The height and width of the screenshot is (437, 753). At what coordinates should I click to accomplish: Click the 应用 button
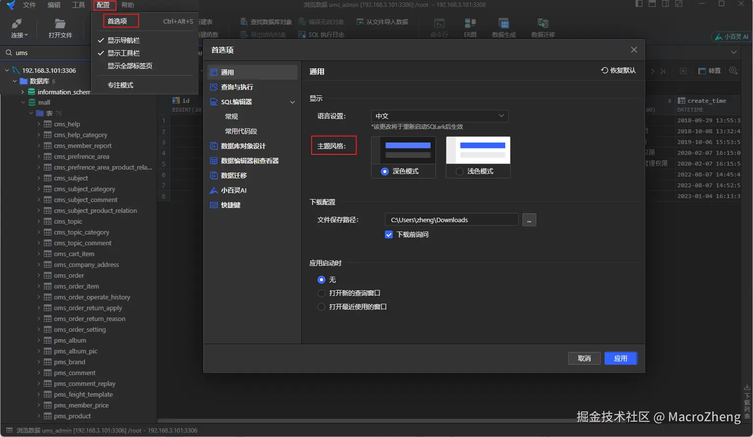pos(621,358)
